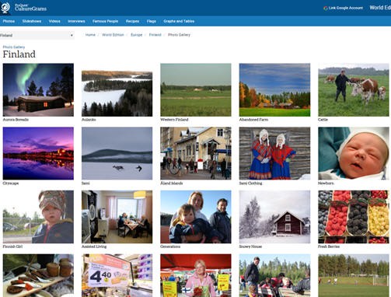Viewport: 391px width, 297px height.
Task: Click the Google icon beside Link Google Account
Action: click(x=326, y=8)
